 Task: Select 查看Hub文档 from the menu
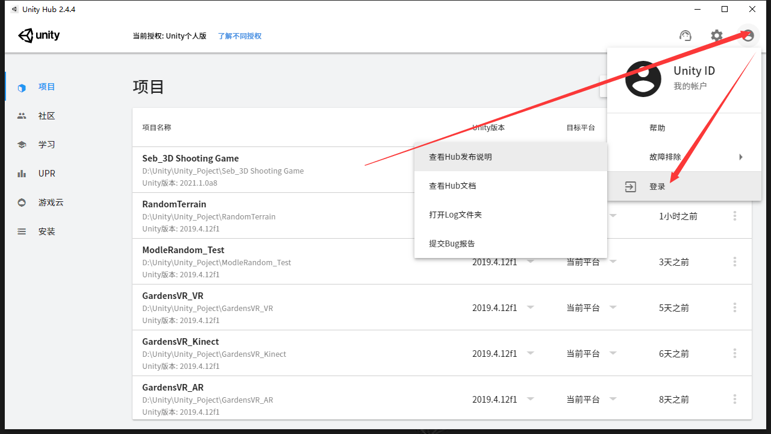coord(452,185)
